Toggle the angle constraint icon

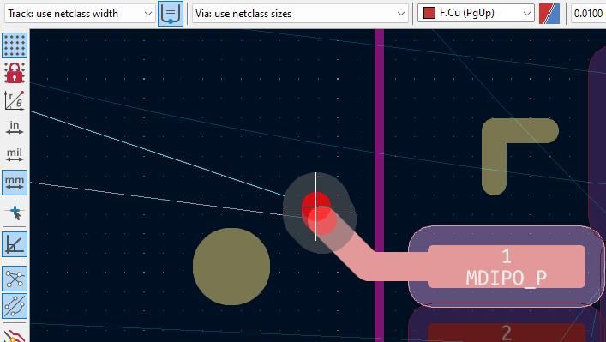click(15, 244)
